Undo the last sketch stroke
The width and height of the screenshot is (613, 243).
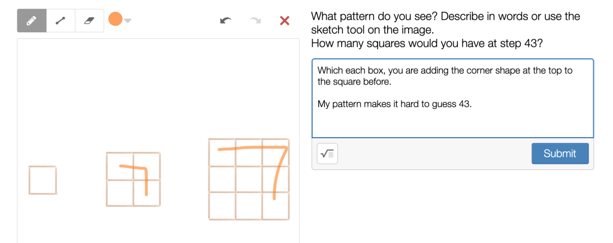225,21
